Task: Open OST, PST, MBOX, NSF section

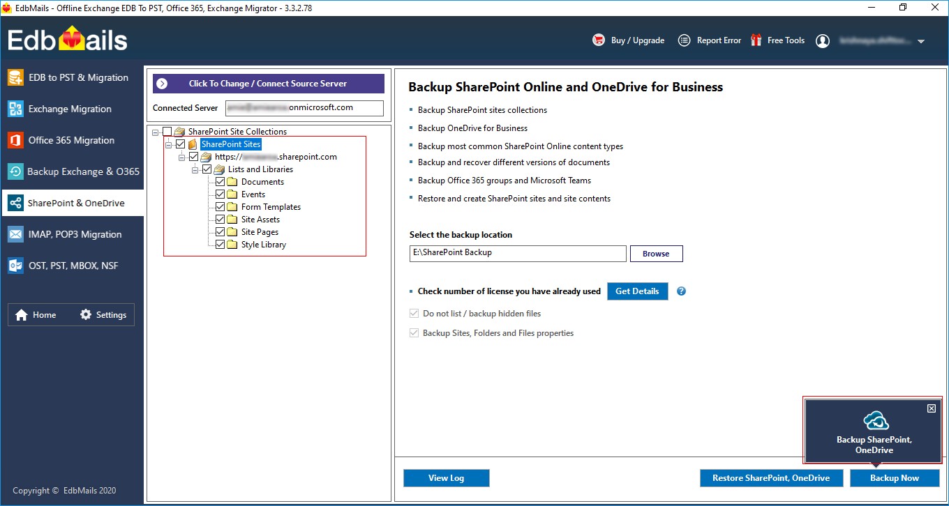Action: [73, 266]
